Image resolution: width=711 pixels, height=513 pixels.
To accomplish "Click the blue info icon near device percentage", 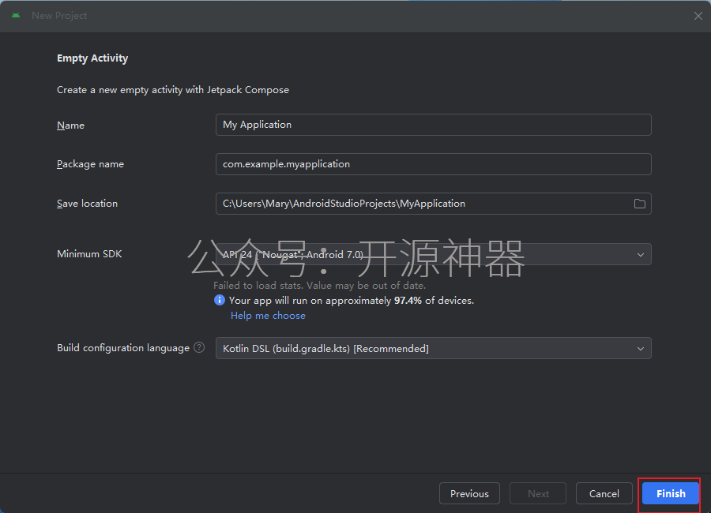I will click(x=220, y=300).
